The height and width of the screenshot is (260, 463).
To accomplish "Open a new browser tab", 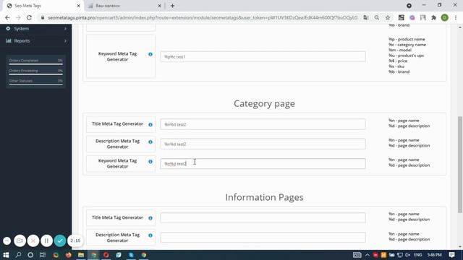I will (172, 6).
